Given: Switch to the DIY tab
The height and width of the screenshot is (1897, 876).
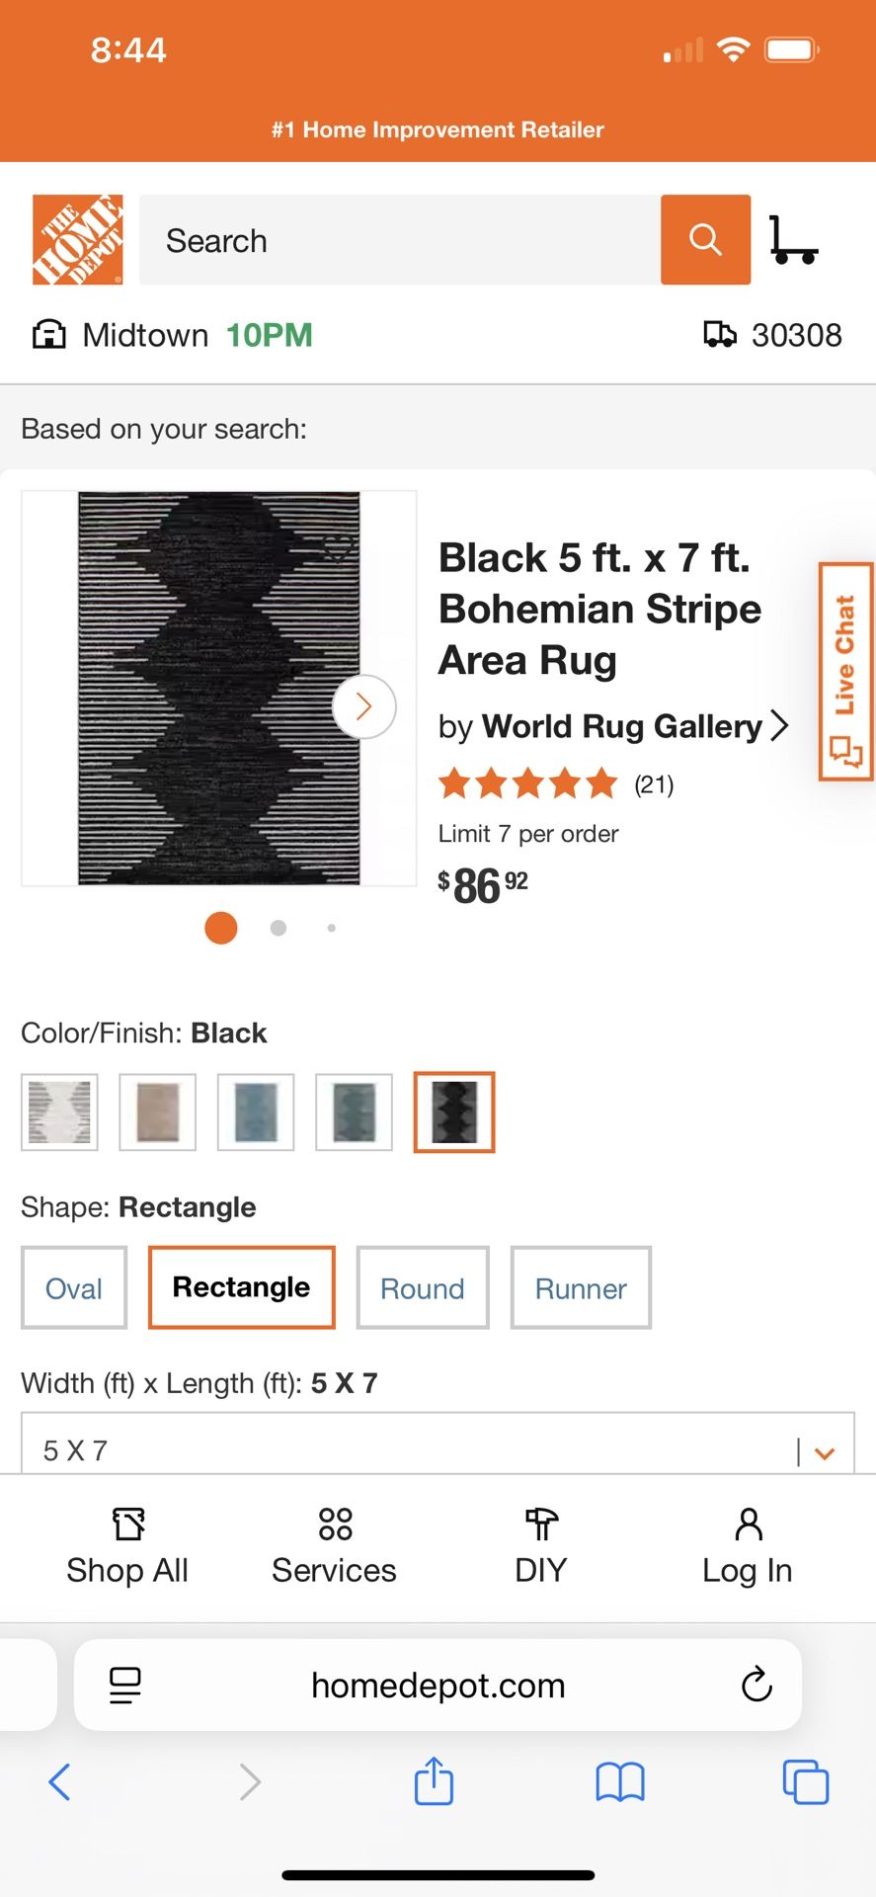Looking at the screenshot, I should tap(540, 1546).
